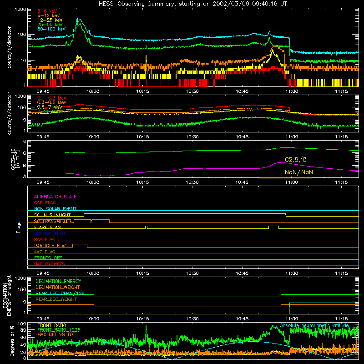Select the 7-20 MeV legend entry
This screenshot has width=364, height=364.
pyautogui.click(x=49, y=111)
